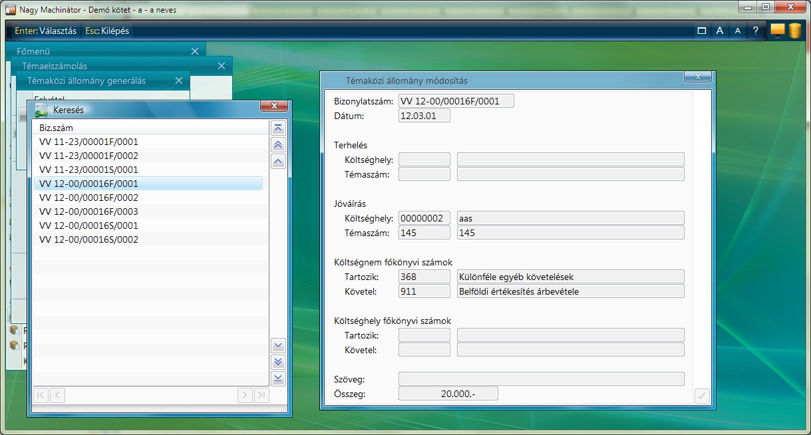This screenshot has height=435, width=811.
Task: Close the Keresés search window
Action: (274, 106)
